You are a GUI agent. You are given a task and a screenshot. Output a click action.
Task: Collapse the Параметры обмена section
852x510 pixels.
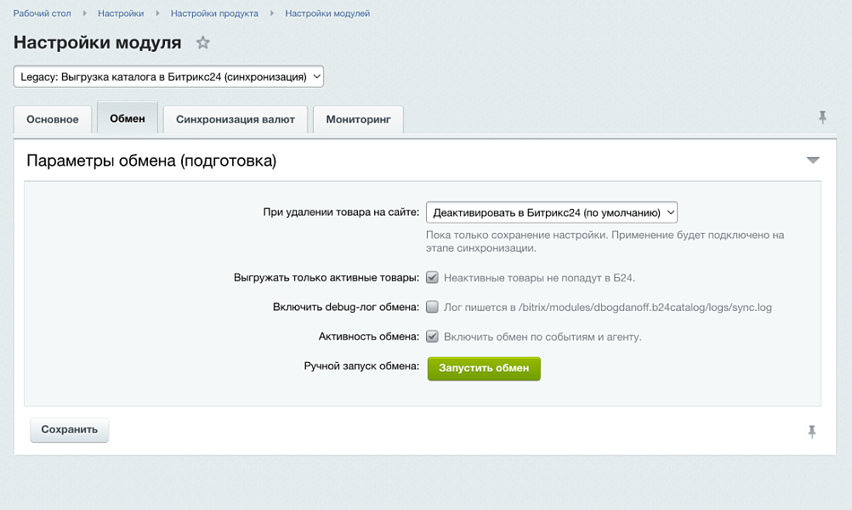click(813, 160)
